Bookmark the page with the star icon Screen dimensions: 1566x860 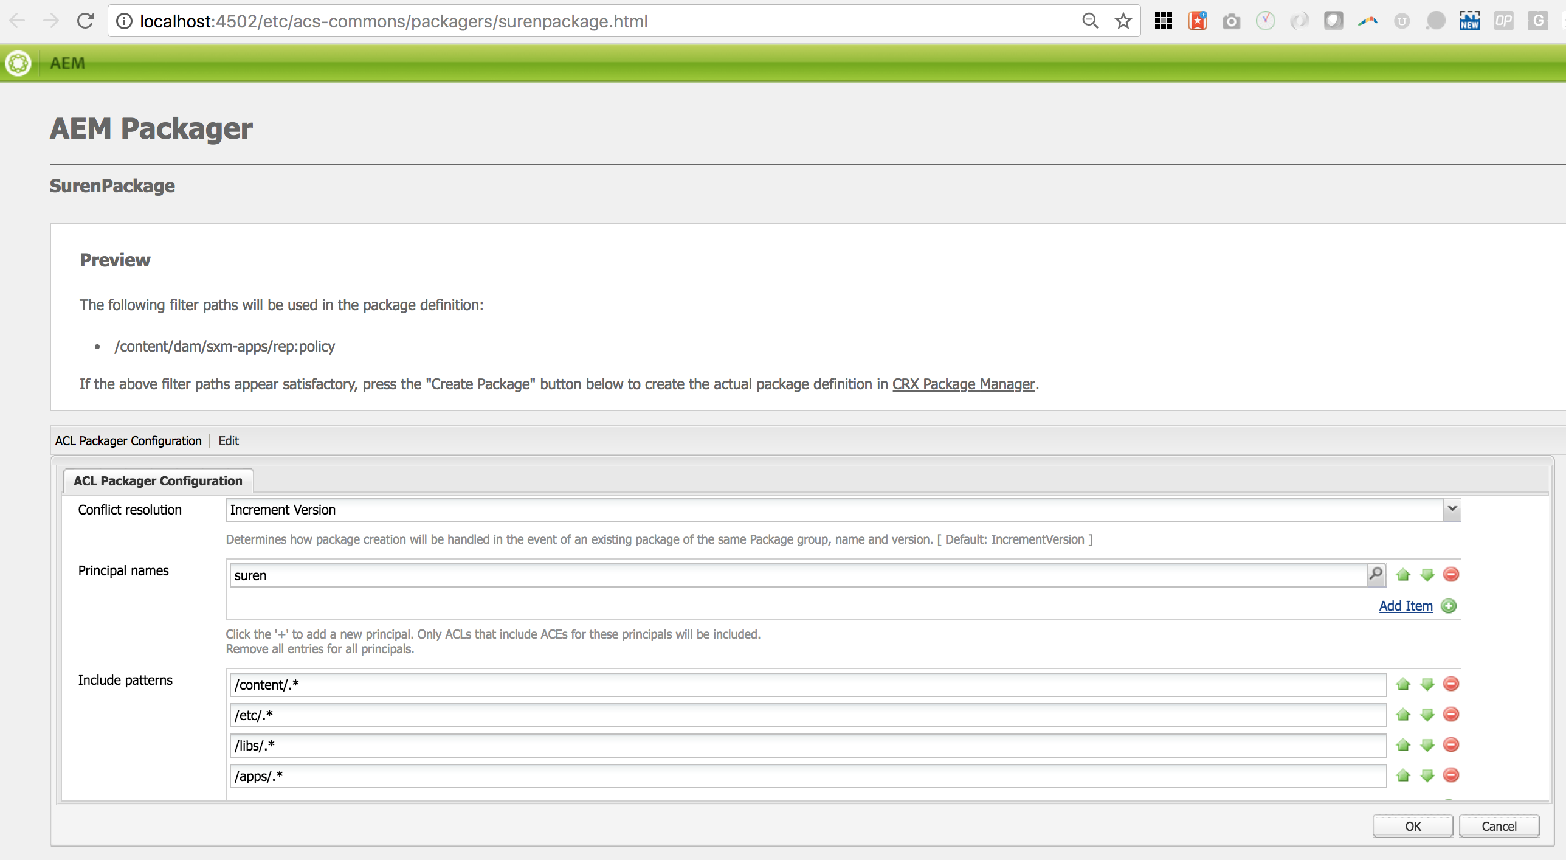pyautogui.click(x=1123, y=21)
